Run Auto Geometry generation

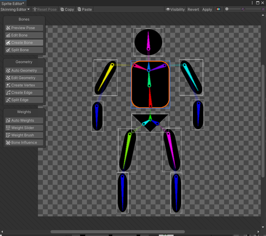[24, 70]
